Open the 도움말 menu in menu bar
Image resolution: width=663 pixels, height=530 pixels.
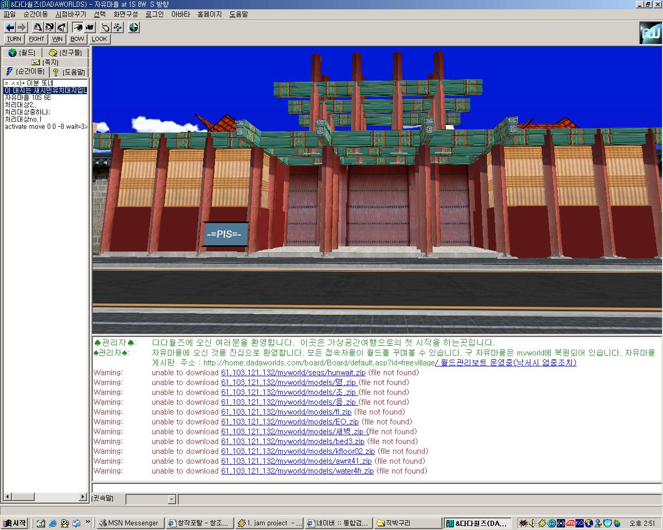(238, 14)
